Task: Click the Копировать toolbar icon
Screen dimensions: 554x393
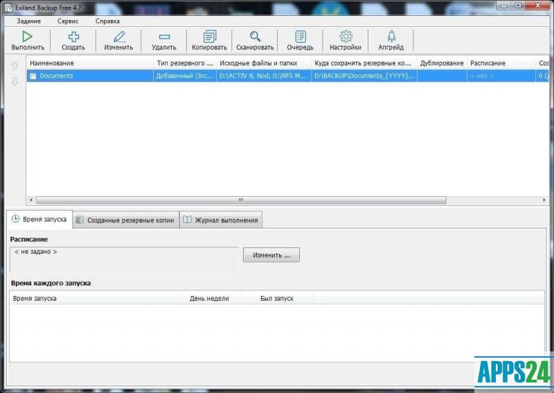Action: [x=209, y=37]
